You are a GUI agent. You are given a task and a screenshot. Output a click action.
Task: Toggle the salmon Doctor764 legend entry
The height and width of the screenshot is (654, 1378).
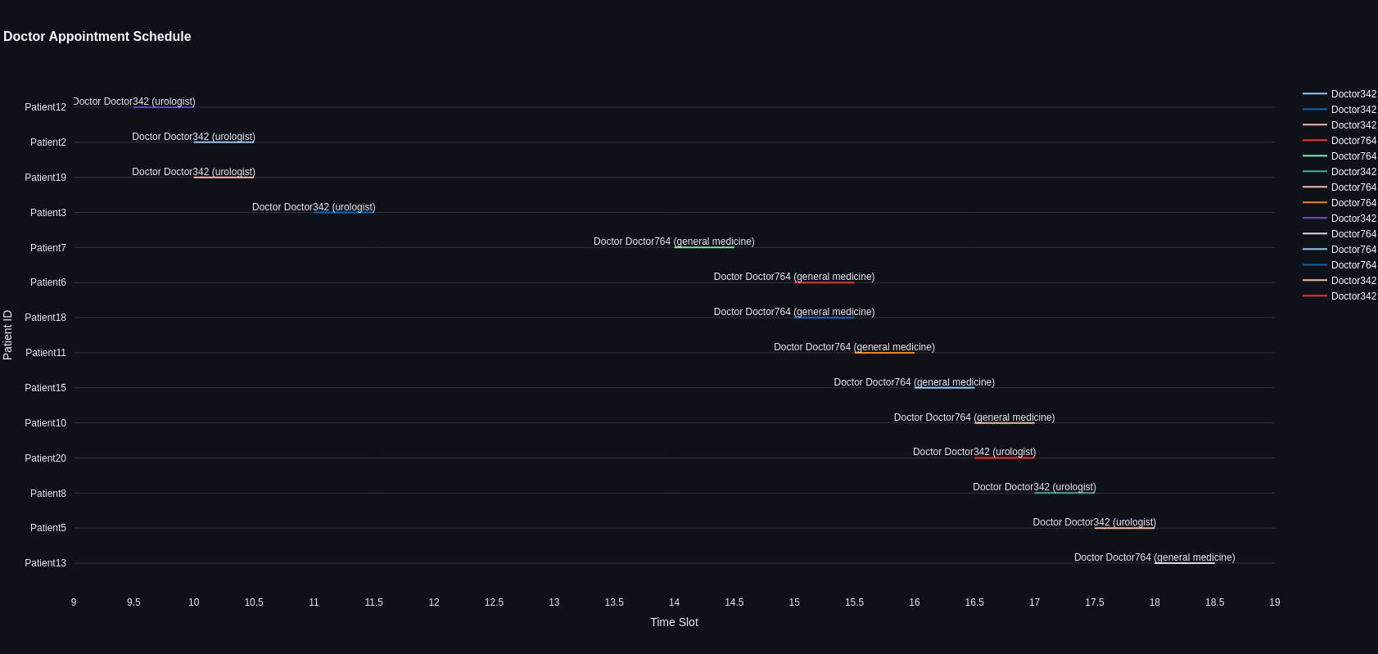tap(1340, 187)
